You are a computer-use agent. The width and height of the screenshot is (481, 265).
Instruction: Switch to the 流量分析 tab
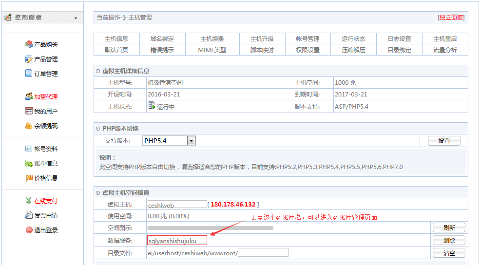[445, 50]
